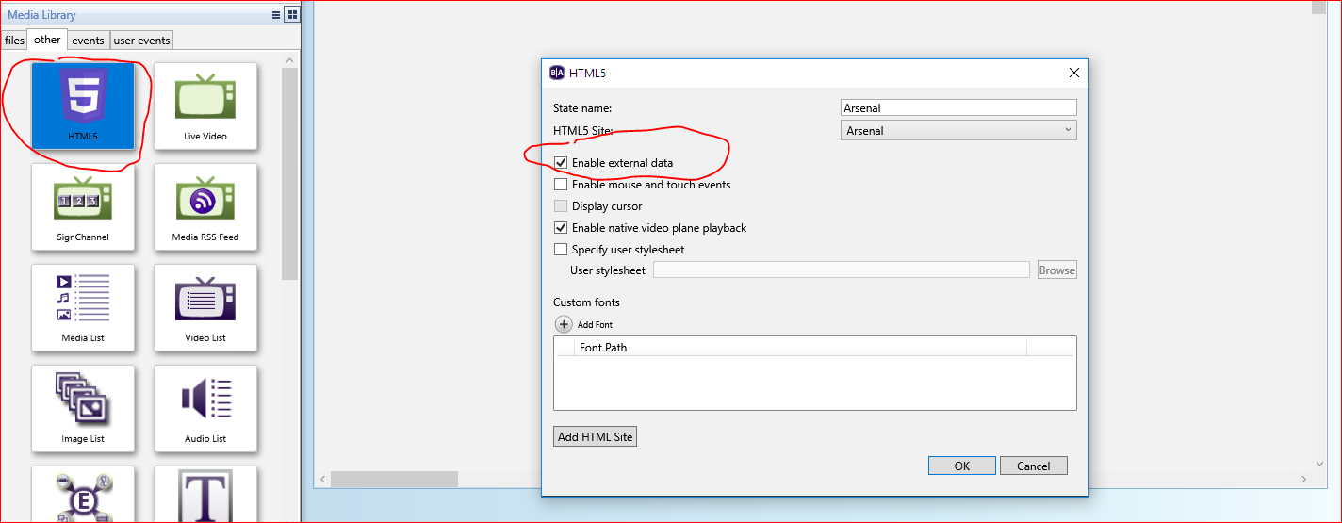Click the Cancel button

tap(1033, 466)
